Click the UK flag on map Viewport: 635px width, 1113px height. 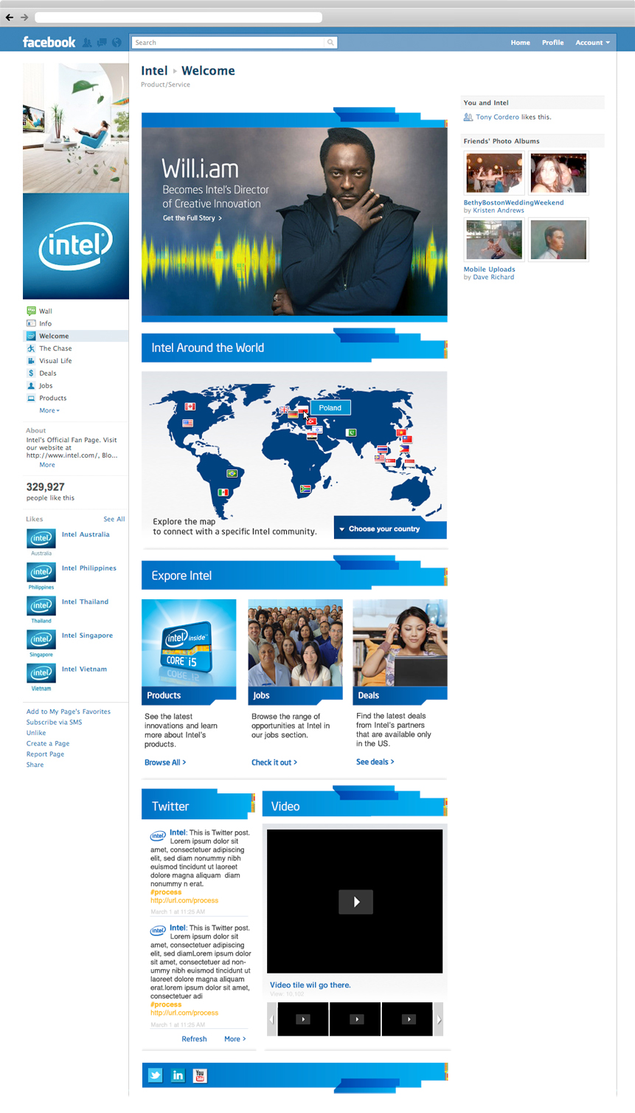coord(284,410)
